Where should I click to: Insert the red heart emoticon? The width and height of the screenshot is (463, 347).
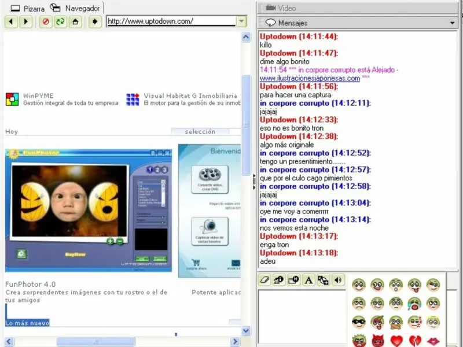click(396, 341)
